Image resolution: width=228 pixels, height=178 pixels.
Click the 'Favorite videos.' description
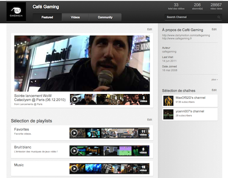pos(23,134)
